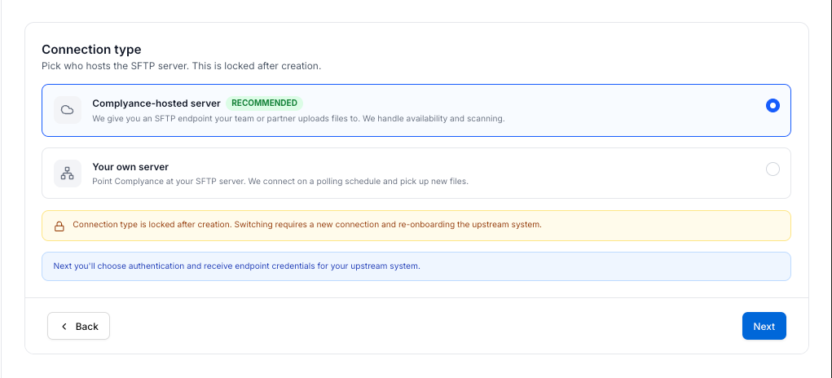Go back with the Back button

[78, 326]
